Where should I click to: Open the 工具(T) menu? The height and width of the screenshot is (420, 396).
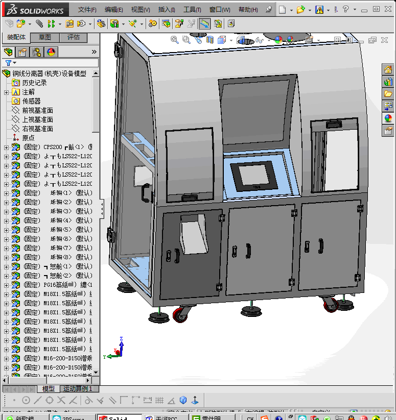[192, 10]
